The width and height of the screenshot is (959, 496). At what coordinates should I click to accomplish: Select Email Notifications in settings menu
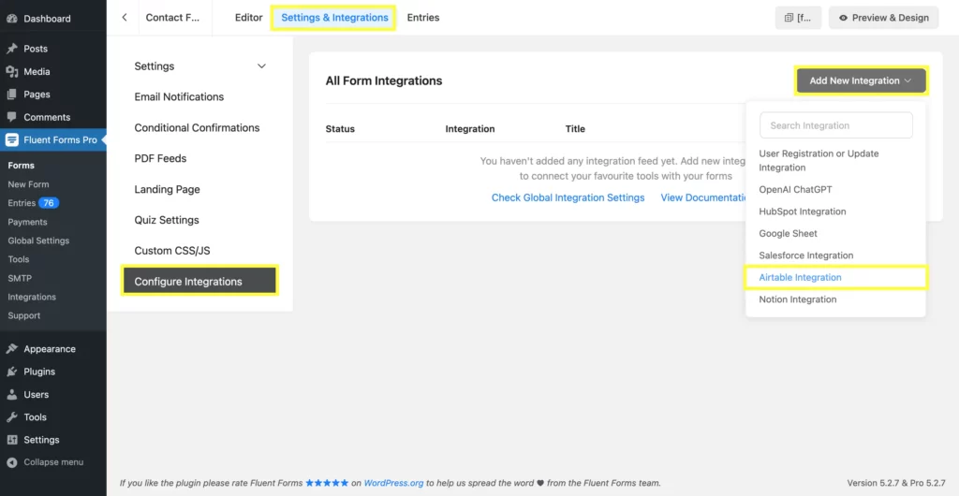pos(179,96)
